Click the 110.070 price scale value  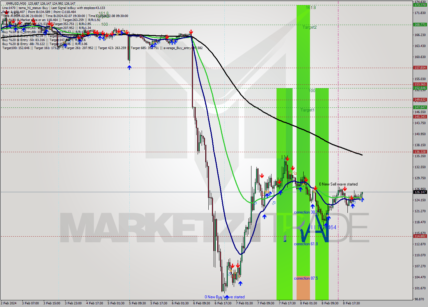pos(420,255)
